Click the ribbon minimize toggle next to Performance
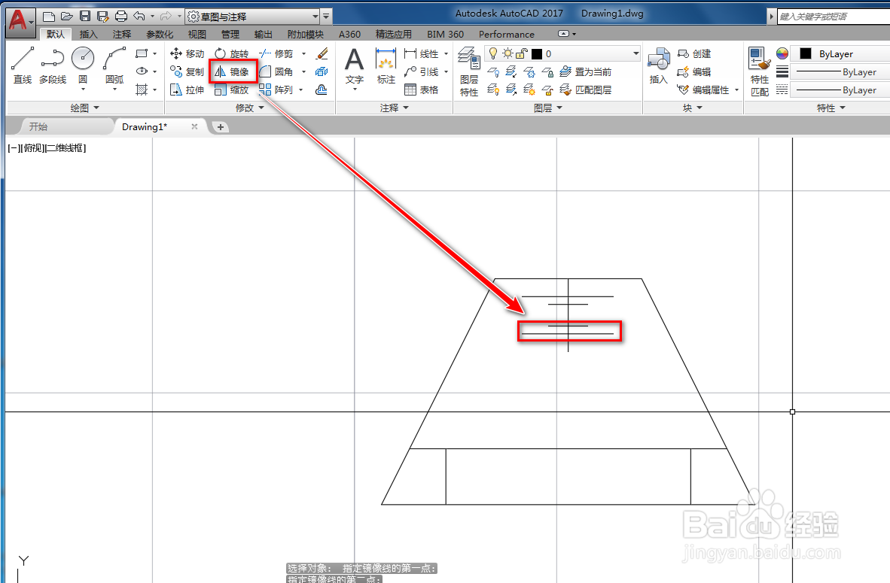This screenshot has width=890, height=583. click(x=564, y=34)
